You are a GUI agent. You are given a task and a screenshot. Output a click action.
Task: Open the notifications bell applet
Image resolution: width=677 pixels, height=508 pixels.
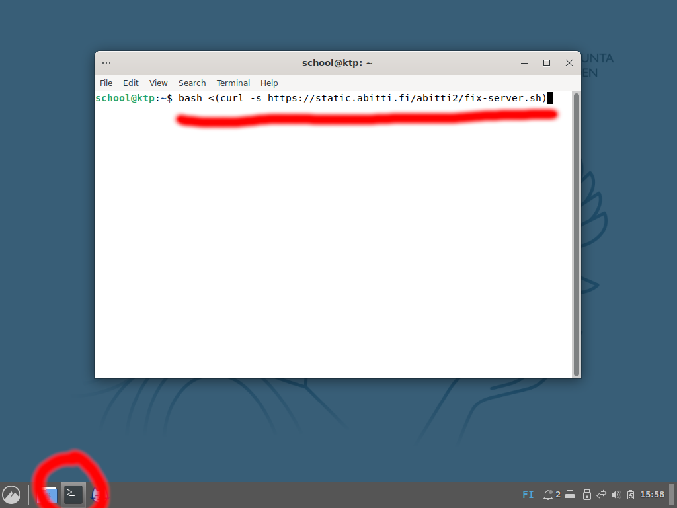548,495
